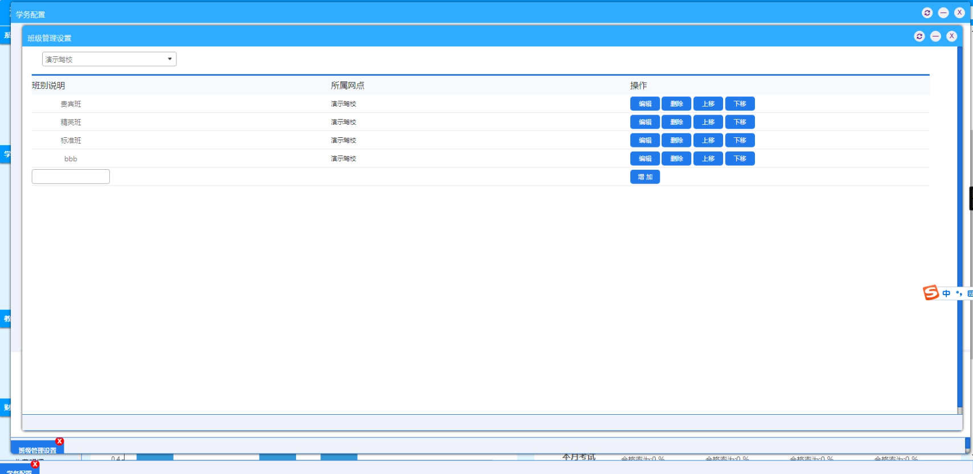Click 增加 to add a new class
Viewport: 973px width, 474px height.
(644, 177)
